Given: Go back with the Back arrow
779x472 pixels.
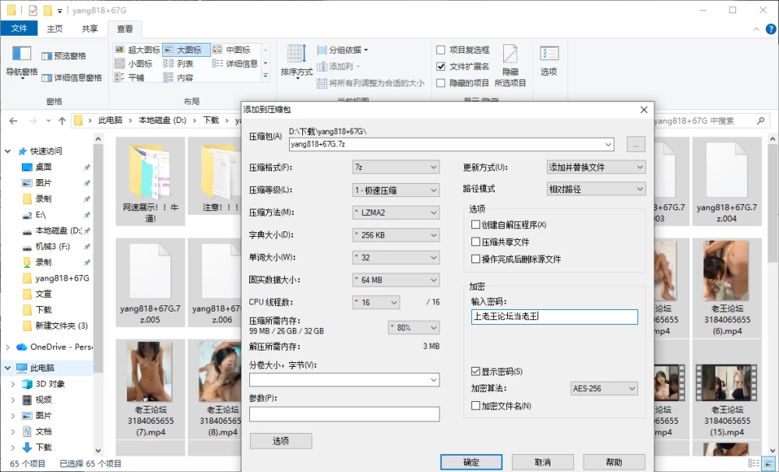Looking at the screenshot, I should (x=13, y=121).
